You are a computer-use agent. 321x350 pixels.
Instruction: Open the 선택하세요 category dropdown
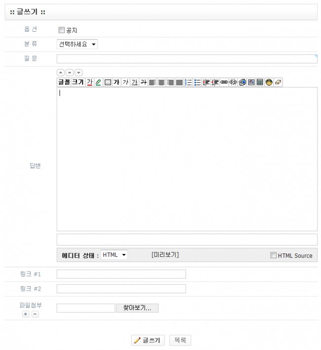[77, 44]
